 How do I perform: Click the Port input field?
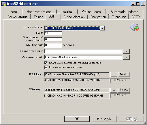(53, 33)
